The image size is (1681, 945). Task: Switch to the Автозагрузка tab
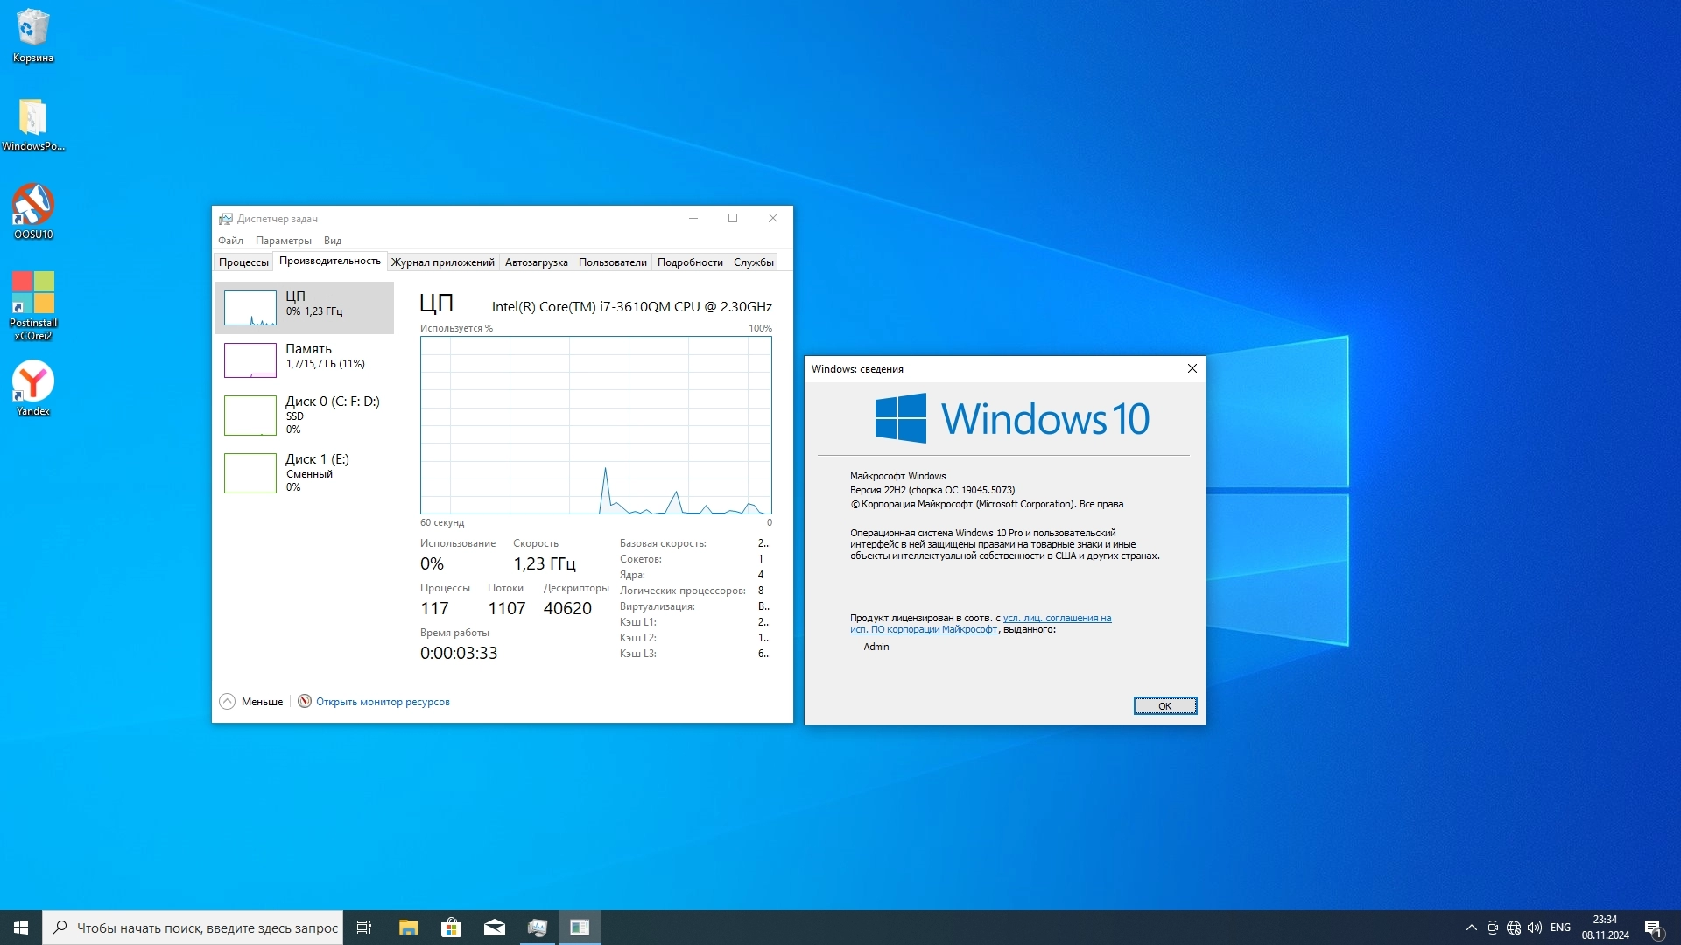[536, 262]
